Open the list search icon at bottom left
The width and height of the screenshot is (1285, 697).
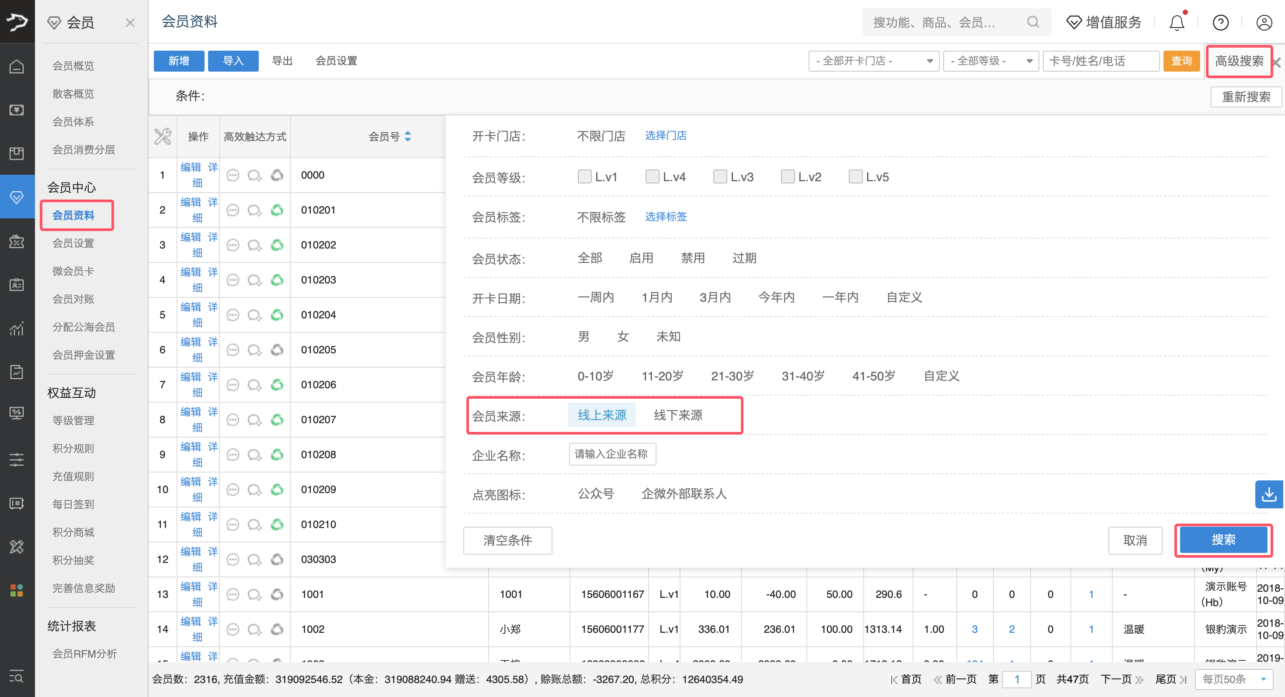click(x=17, y=677)
